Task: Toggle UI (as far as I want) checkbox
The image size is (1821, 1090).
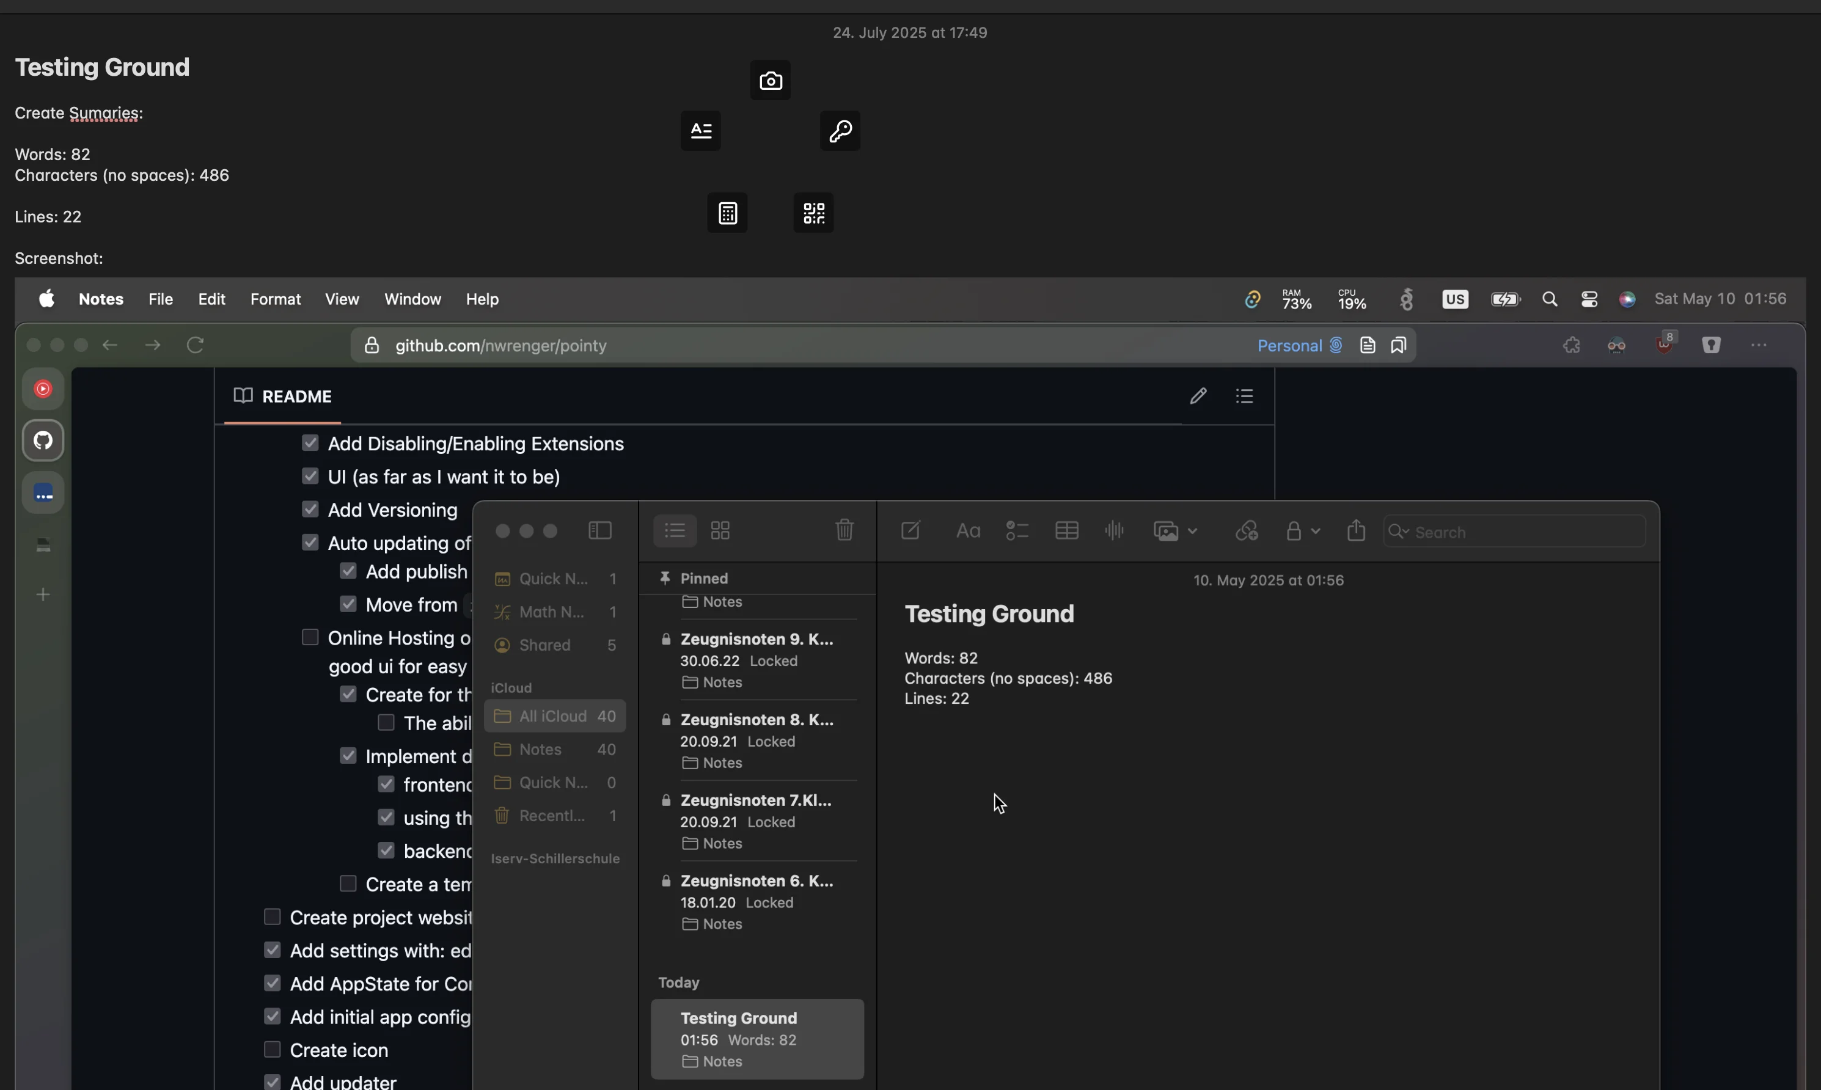Action: coord(310,476)
